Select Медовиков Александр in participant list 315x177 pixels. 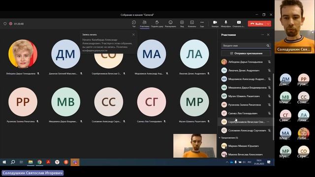pos(246,79)
